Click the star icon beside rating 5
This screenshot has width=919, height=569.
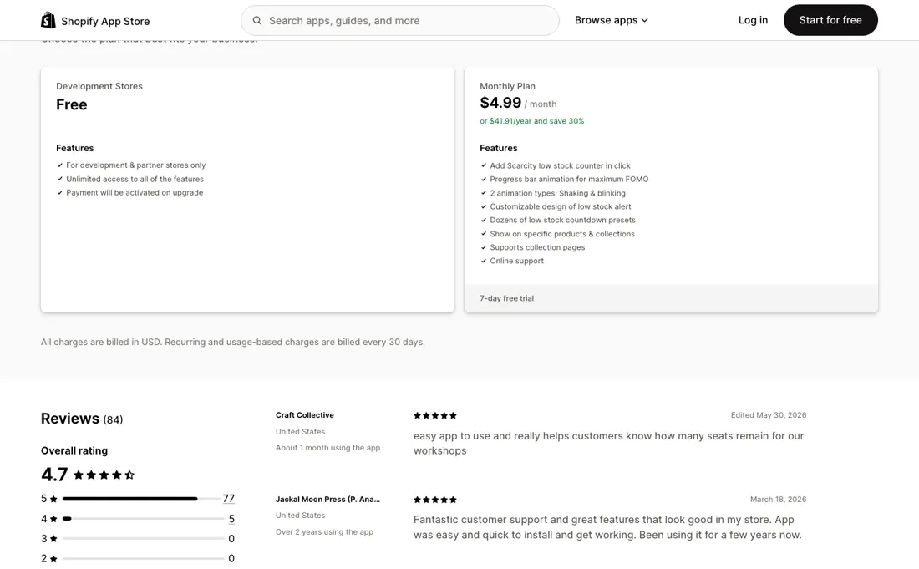[53, 500]
